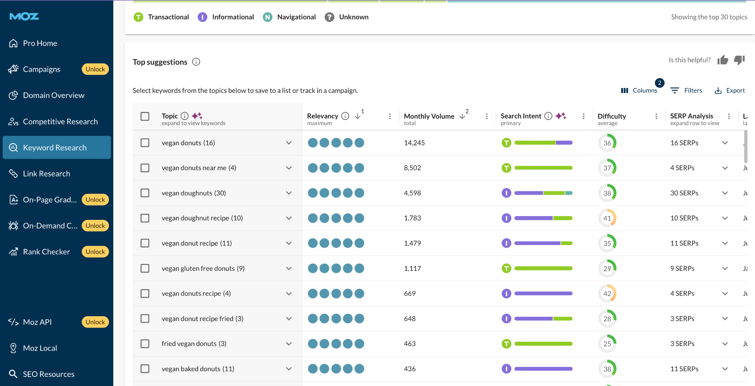The image size is (755, 386).
Task: Check the vegan donuts near me row
Action: [145, 168]
